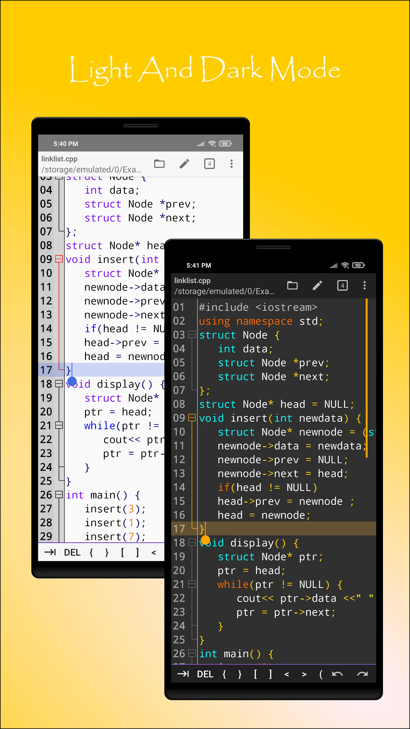Collapse line 26 main fold, light phone
This screenshot has height=729, width=410.
(59, 495)
